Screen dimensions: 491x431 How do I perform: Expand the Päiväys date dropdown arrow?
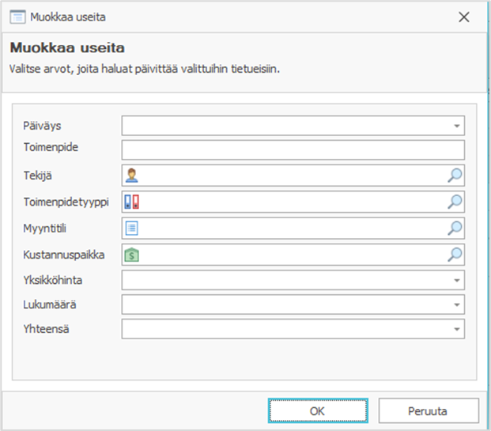[456, 126]
